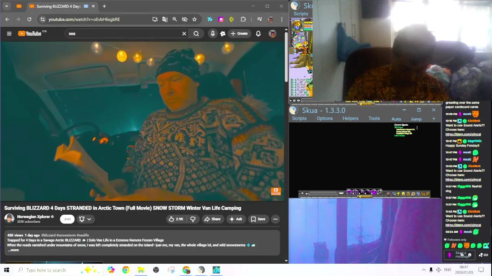Click translate page icon in address bar

coord(165,19)
